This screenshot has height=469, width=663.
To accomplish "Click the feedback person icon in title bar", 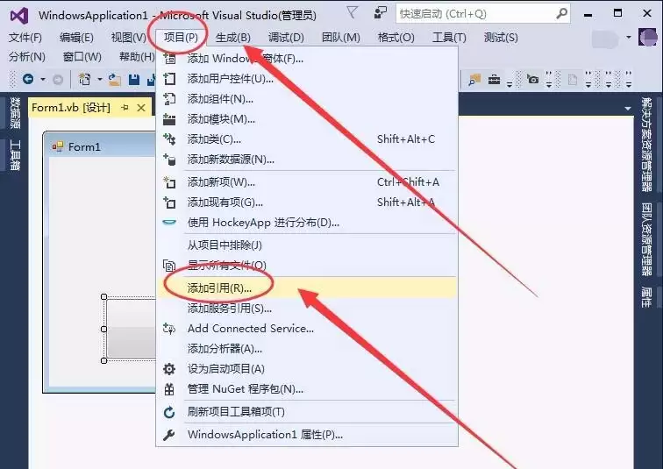I will 380,13.
